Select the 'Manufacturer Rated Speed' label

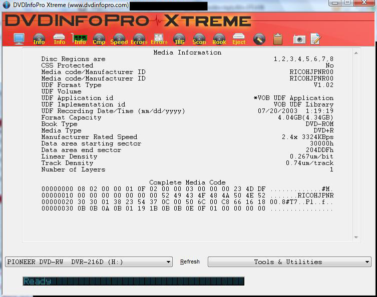click(x=89, y=137)
